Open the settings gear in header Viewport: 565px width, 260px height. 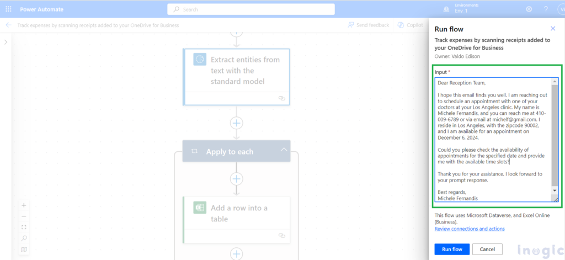click(x=529, y=9)
